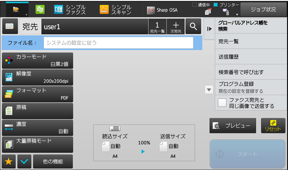Select 検索番号で呼び出す menu item
The height and width of the screenshot is (170, 288).
coord(251,72)
